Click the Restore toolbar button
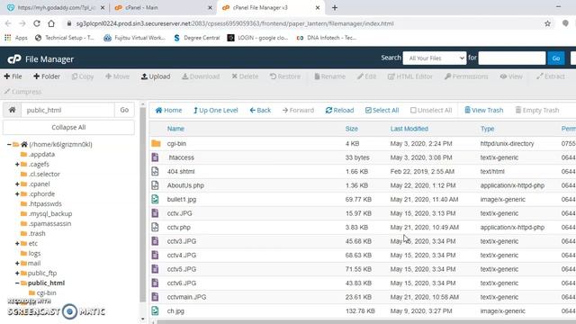Screen dimensions: 576x324 (x=285, y=76)
